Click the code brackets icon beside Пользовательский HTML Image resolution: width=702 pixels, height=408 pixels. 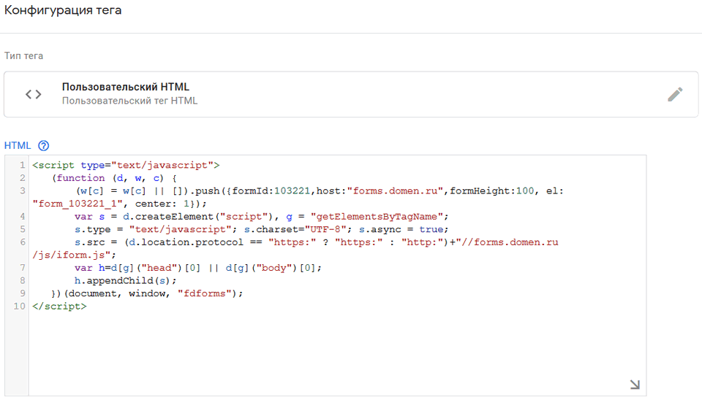pyautogui.click(x=34, y=94)
